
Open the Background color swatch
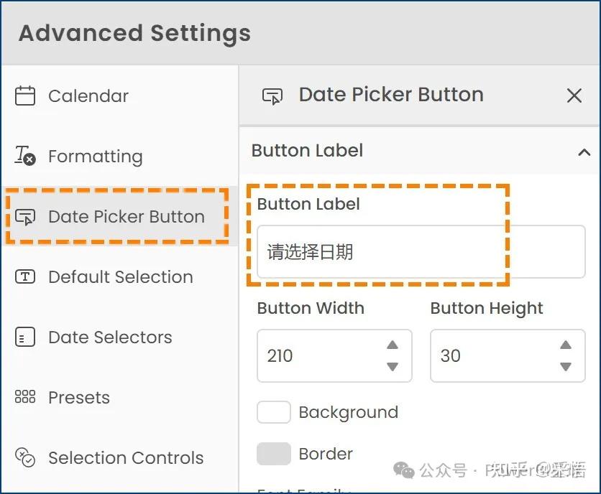tap(274, 412)
